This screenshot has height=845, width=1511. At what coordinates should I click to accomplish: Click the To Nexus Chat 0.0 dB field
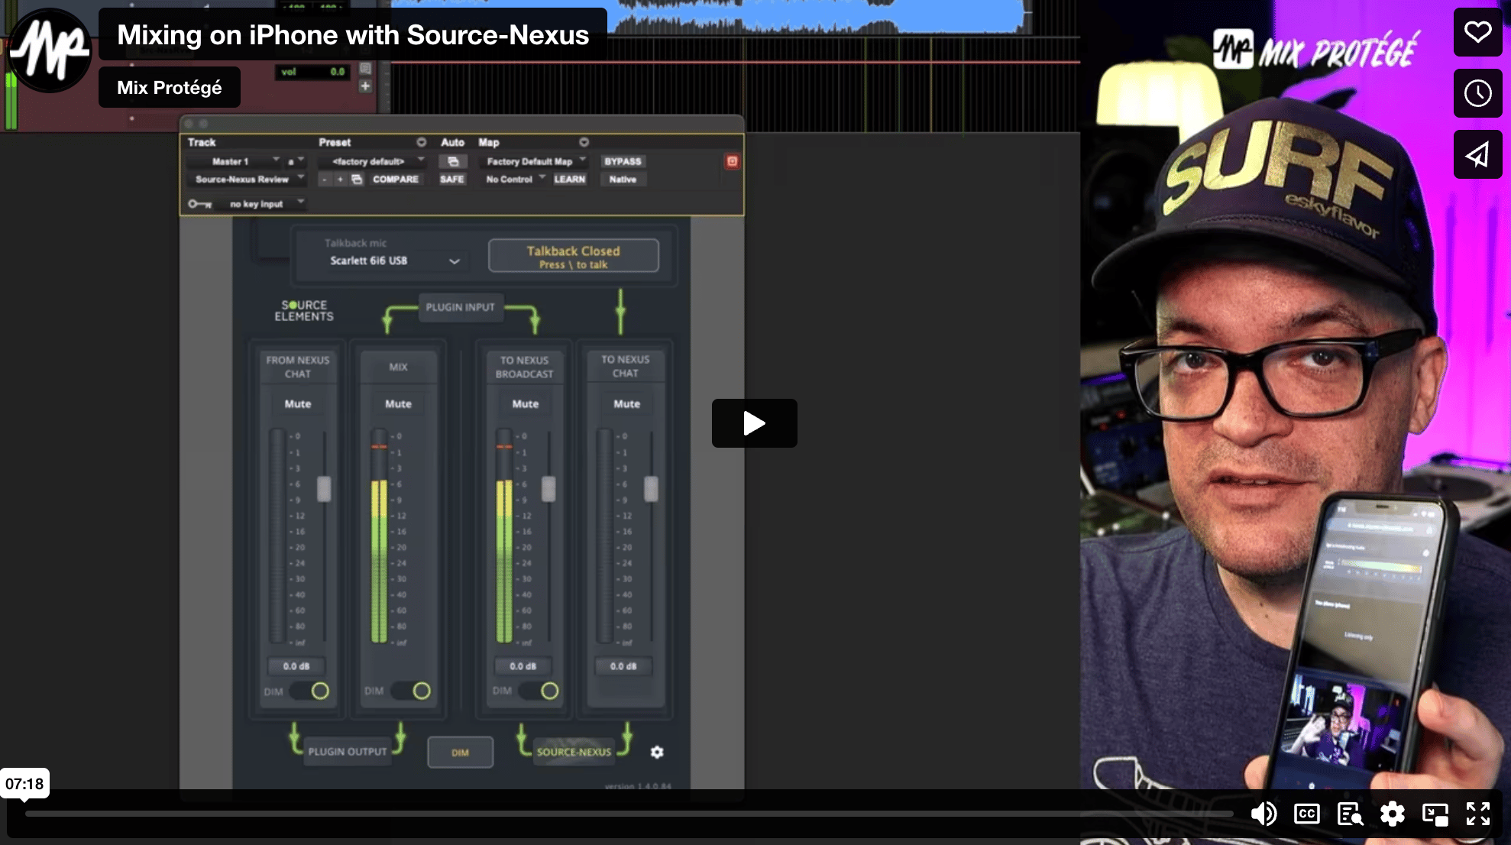(x=623, y=666)
